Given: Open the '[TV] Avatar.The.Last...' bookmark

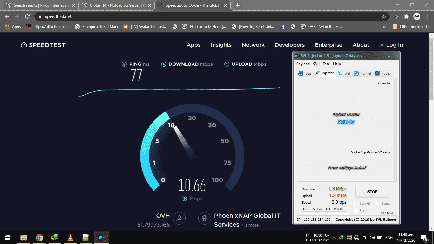Looking at the screenshot, I should (x=145, y=27).
